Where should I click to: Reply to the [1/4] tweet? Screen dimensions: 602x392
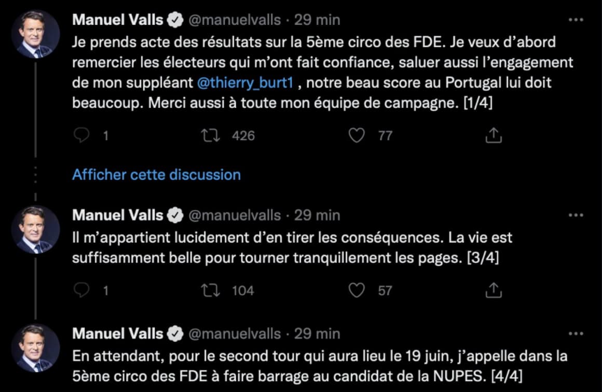tap(82, 136)
